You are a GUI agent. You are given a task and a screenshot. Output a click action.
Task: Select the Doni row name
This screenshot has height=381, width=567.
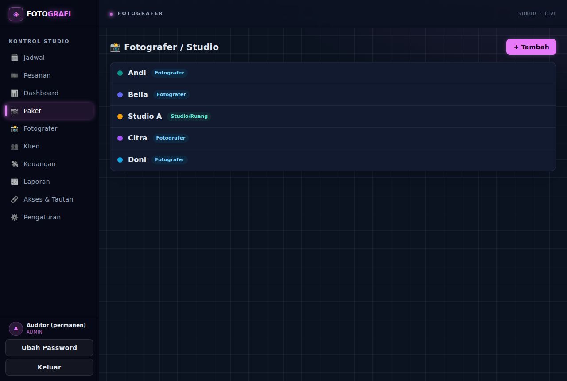click(137, 159)
